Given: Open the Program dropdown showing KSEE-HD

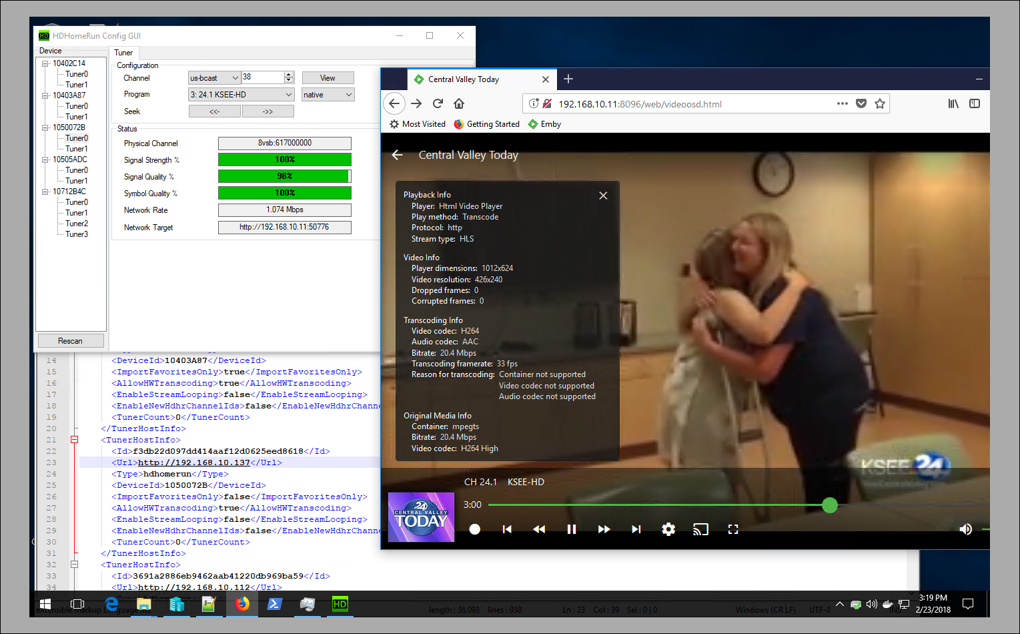Looking at the screenshot, I should (x=241, y=95).
